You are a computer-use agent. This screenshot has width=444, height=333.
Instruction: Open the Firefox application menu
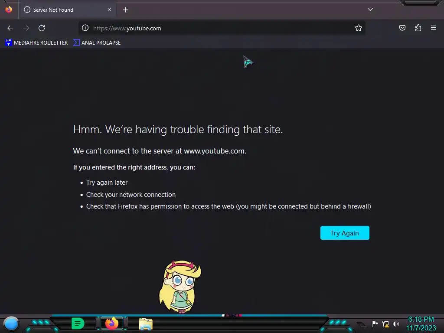(x=433, y=28)
